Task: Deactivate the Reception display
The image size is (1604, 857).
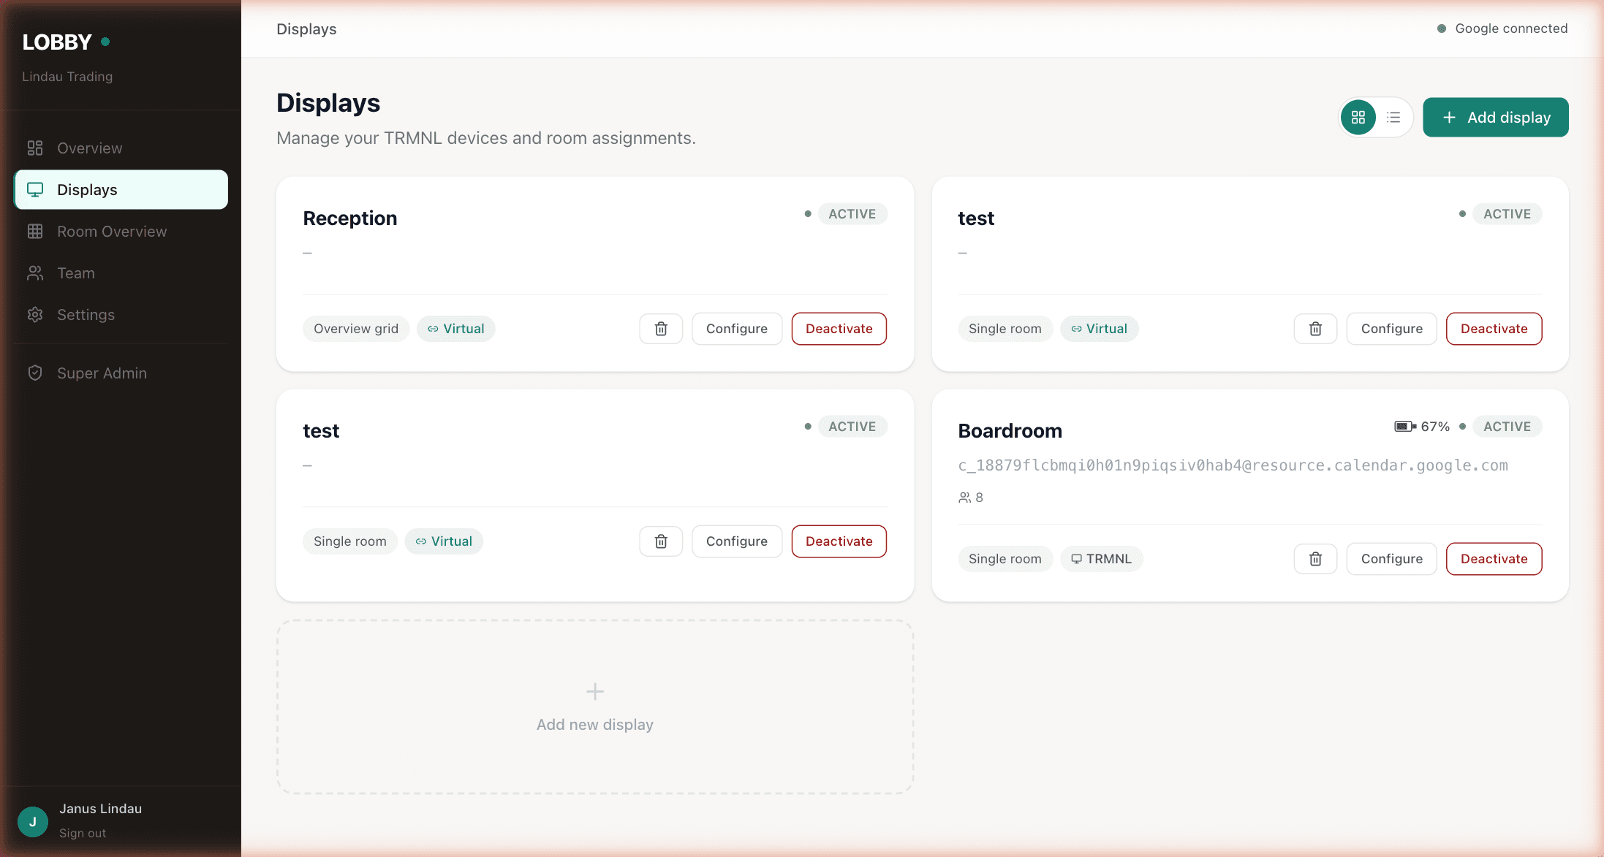Action: coord(839,329)
